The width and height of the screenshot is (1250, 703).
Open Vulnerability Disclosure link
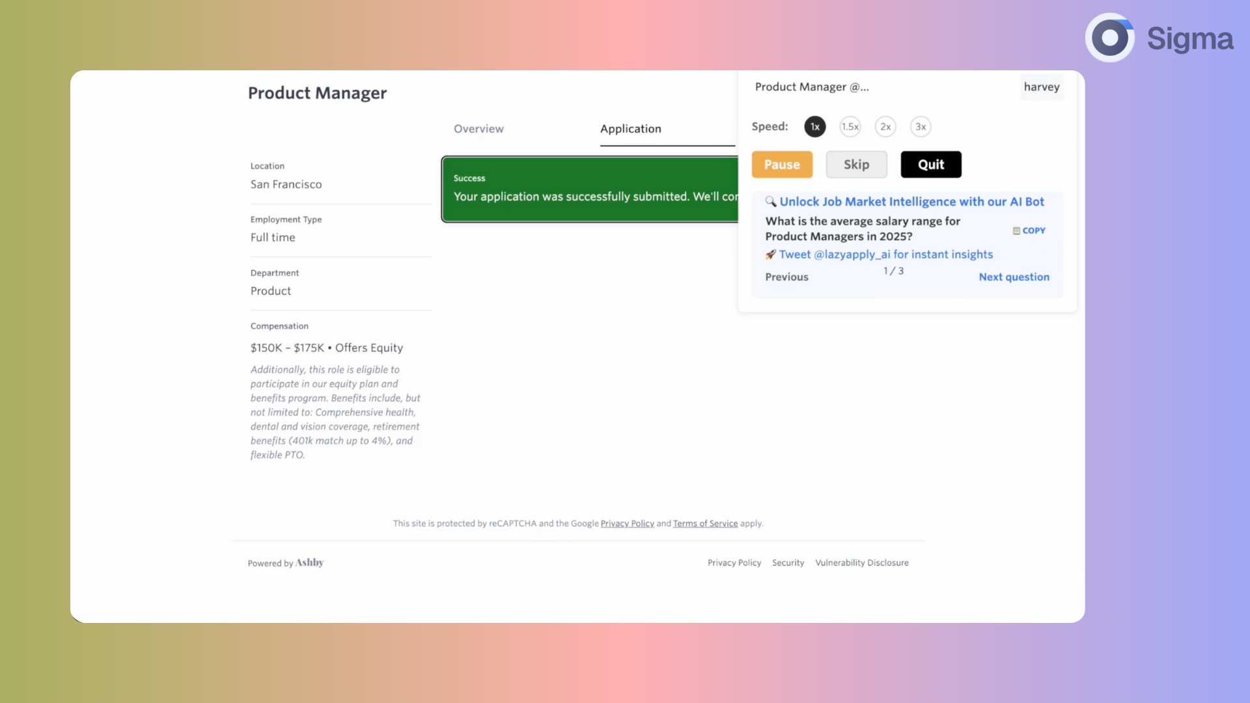(861, 563)
